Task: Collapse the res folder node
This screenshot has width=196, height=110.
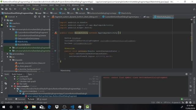Action: tap(7, 57)
